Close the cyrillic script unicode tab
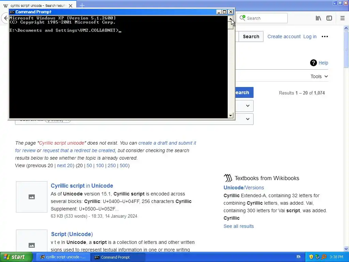349x262 pixels. click(71, 5)
